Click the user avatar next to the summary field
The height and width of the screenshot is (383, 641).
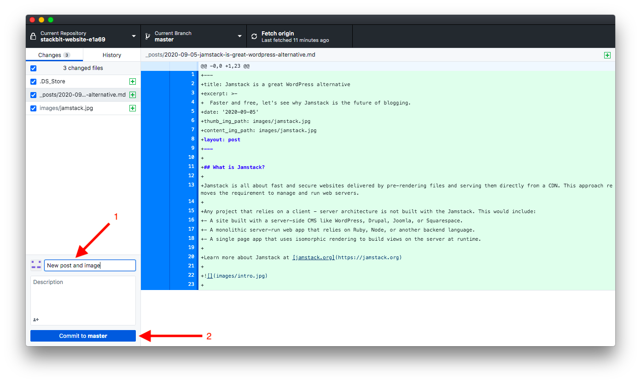[36, 265]
